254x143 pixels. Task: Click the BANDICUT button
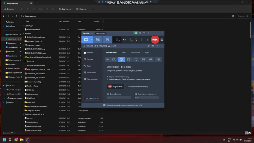[x=92, y=99]
